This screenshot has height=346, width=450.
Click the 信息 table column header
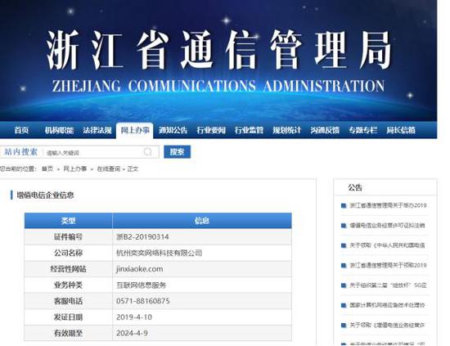[x=202, y=221]
